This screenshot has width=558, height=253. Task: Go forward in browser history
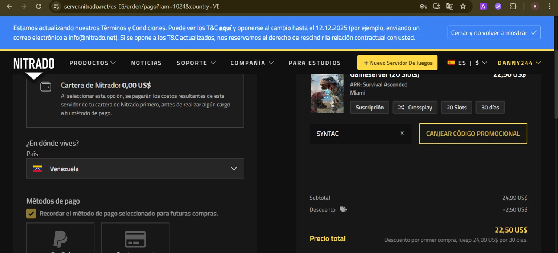click(24, 6)
